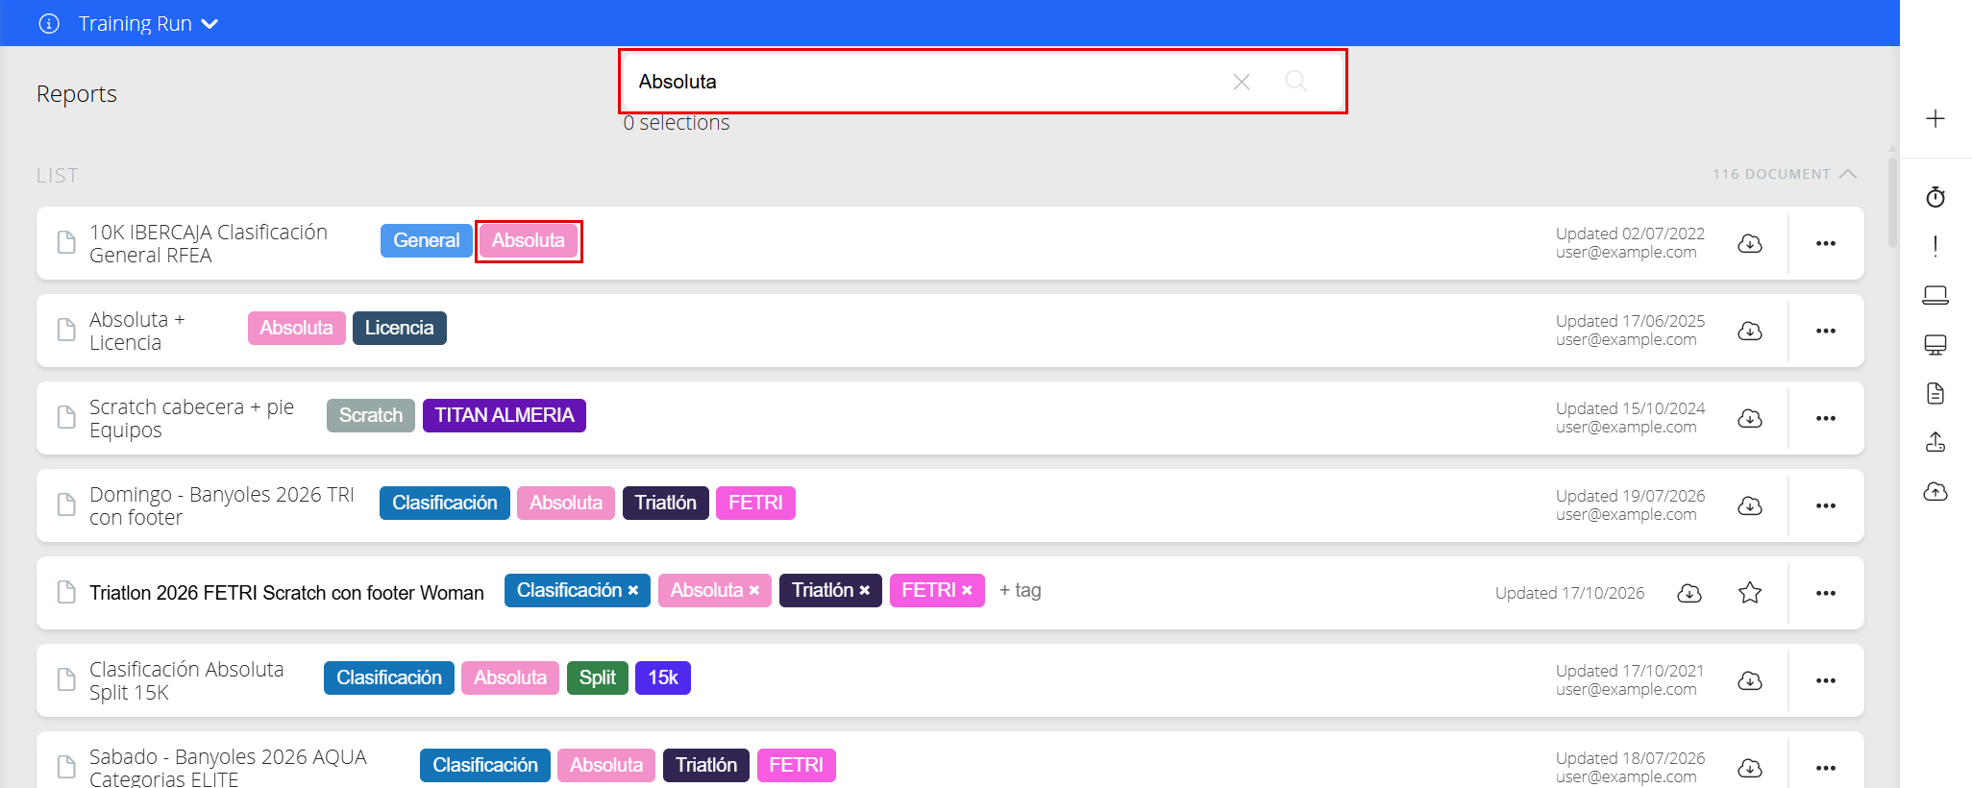Remove the Clasificación tag from Triatlon 2026 report

click(x=633, y=590)
